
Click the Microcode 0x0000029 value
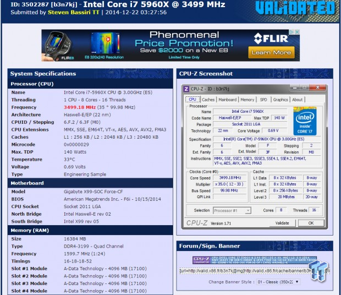coord(76,144)
